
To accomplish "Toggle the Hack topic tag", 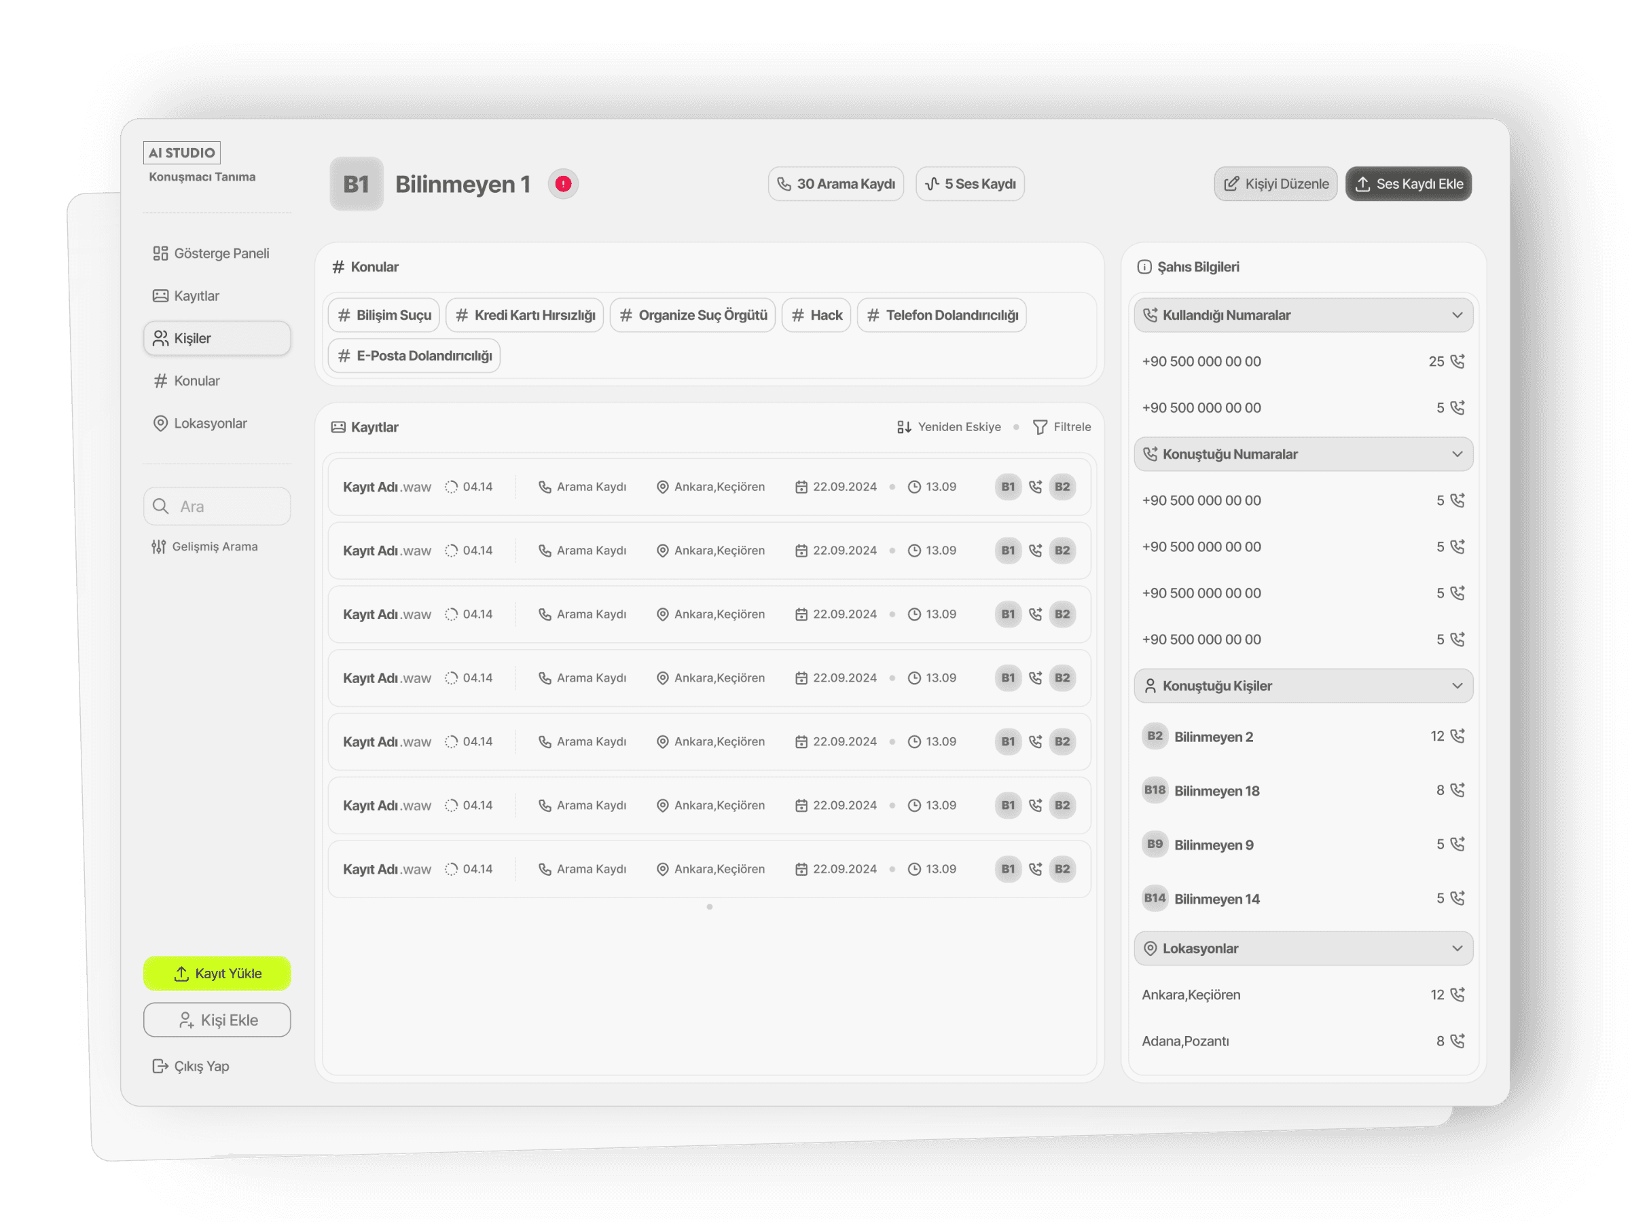I will tap(816, 314).
